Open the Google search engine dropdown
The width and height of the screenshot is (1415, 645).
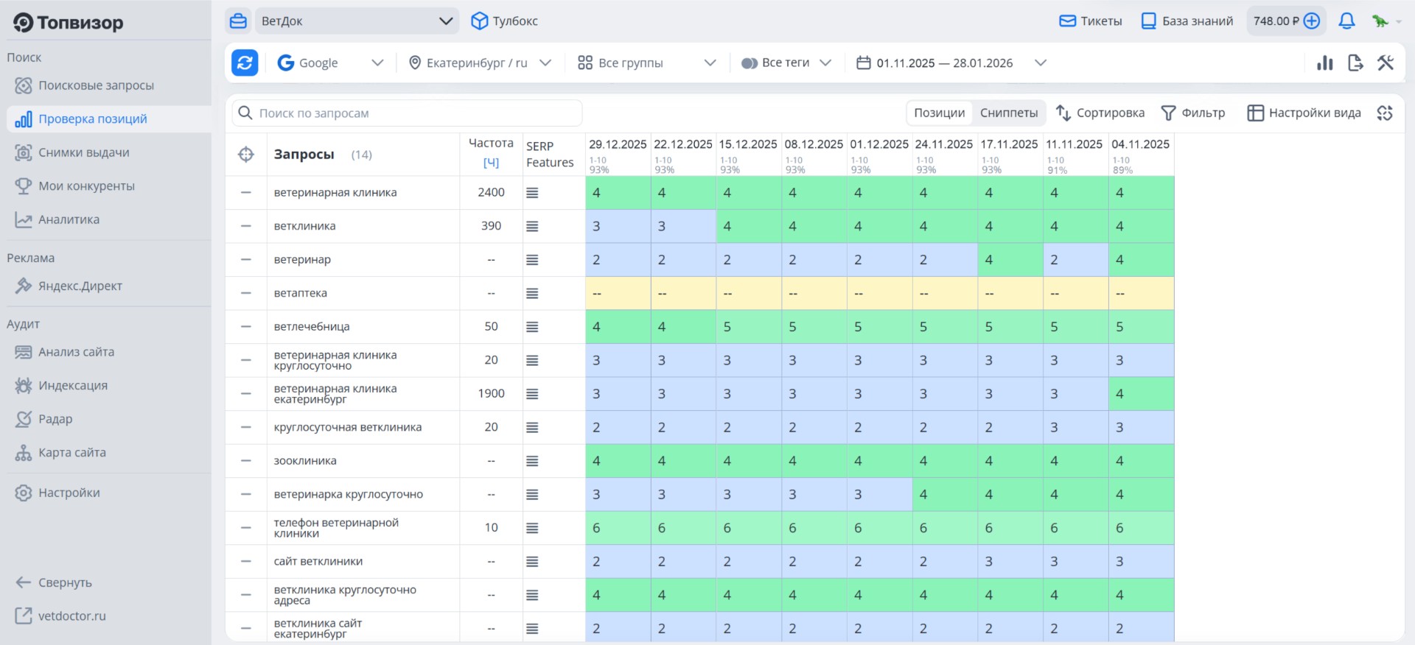click(330, 63)
